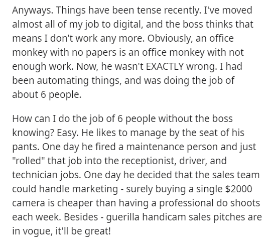This screenshot has height=243, width=268.
Task: Click the word "Besides"
Action: point(81,217)
